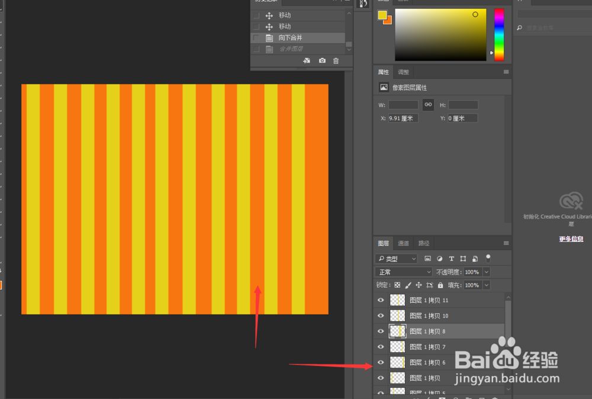
Task: Open the opacity slider dropdown arrow
Action: click(x=487, y=272)
